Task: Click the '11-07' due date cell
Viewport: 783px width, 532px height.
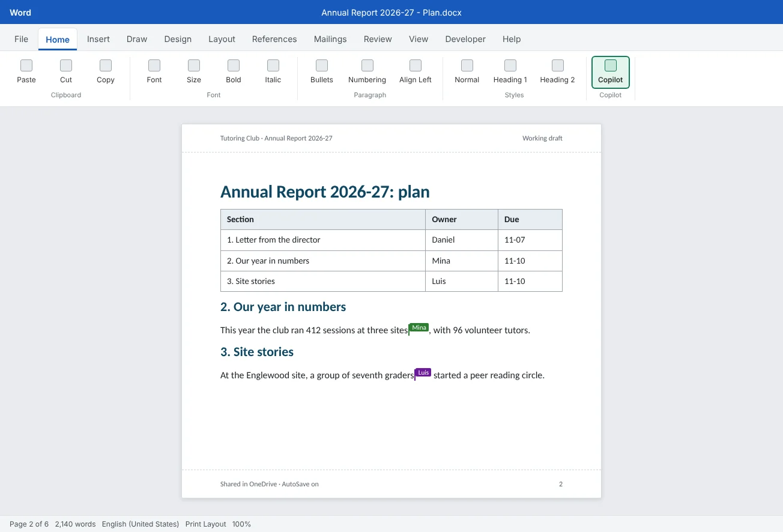Action: pyautogui.click(x=530, y=240)
